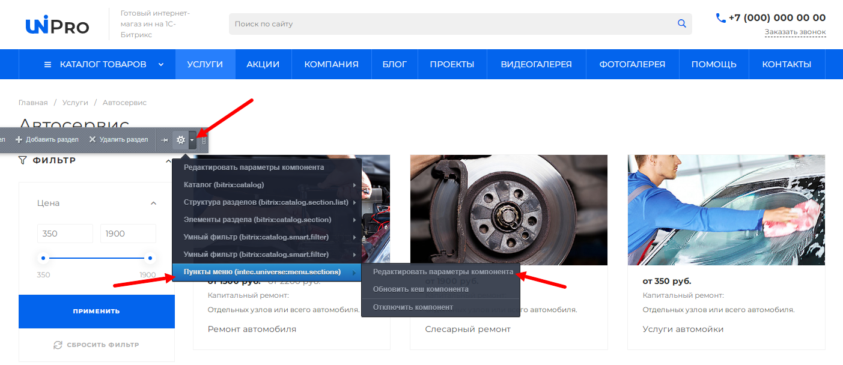Click the hamburger icon beside Каталог товаров
The height and width of the screenshot is (365, 843).
(48, 64)
